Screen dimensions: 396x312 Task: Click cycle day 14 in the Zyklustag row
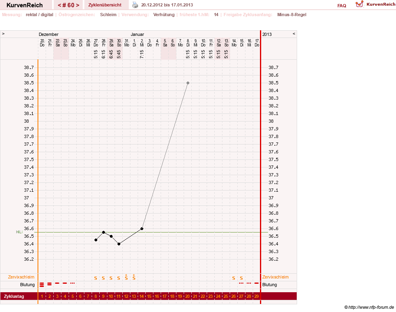coord(142,296)
